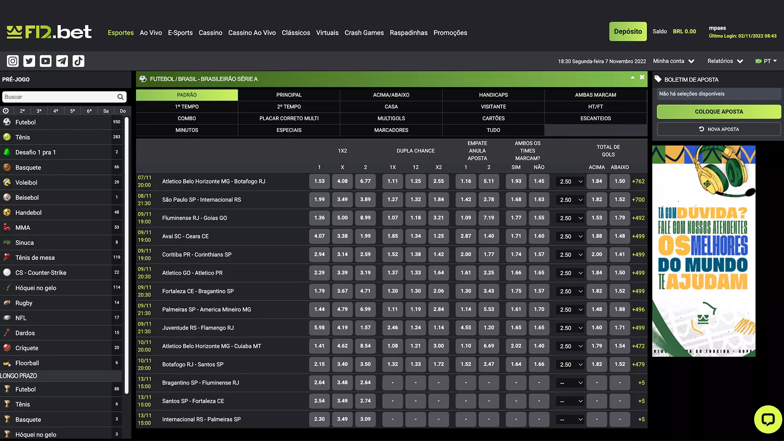784x441 pixels.
Task: Select the Dardos sport
Action: tap(61, 333)
